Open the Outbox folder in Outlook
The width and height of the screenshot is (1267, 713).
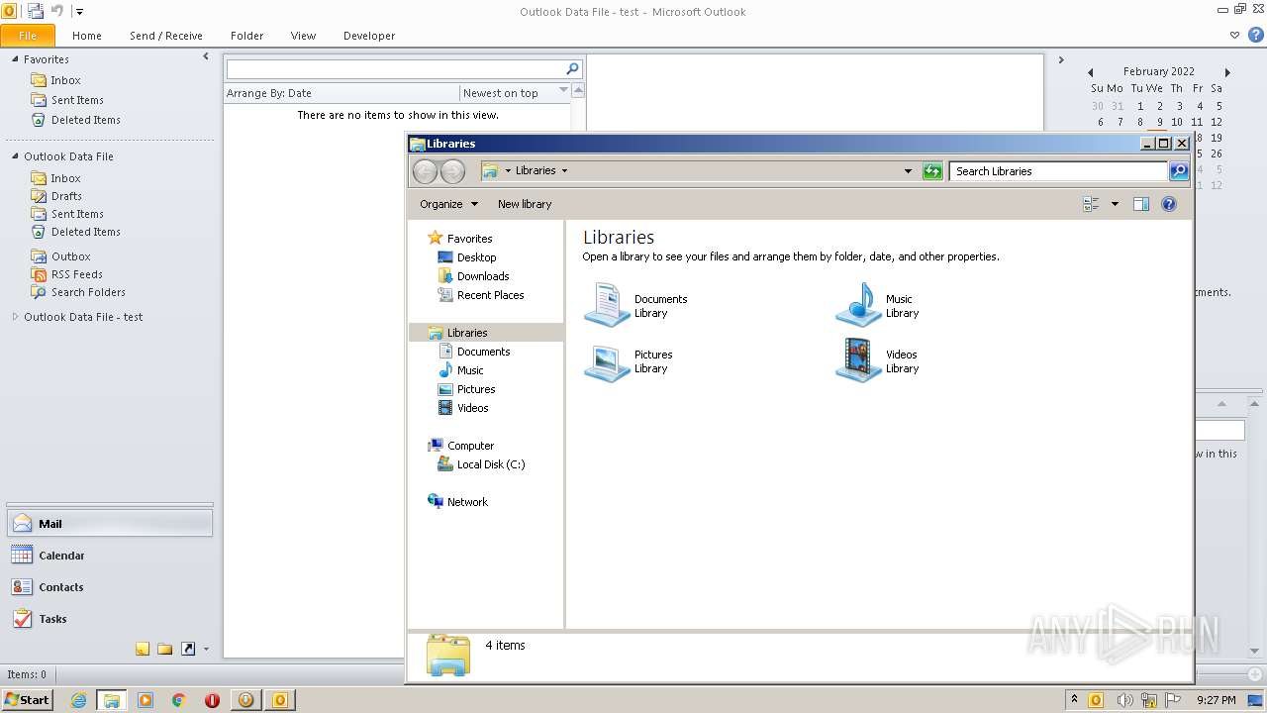[70, 256]
